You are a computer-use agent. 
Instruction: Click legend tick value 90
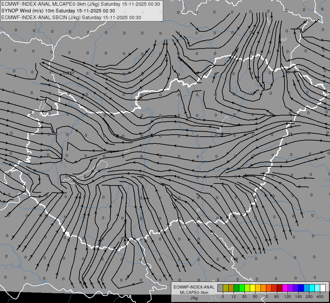[x=276, y=297]
